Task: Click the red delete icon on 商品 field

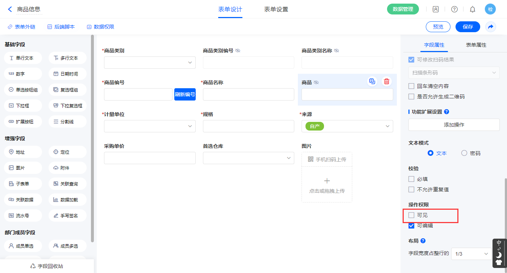Action: (387, 81)
